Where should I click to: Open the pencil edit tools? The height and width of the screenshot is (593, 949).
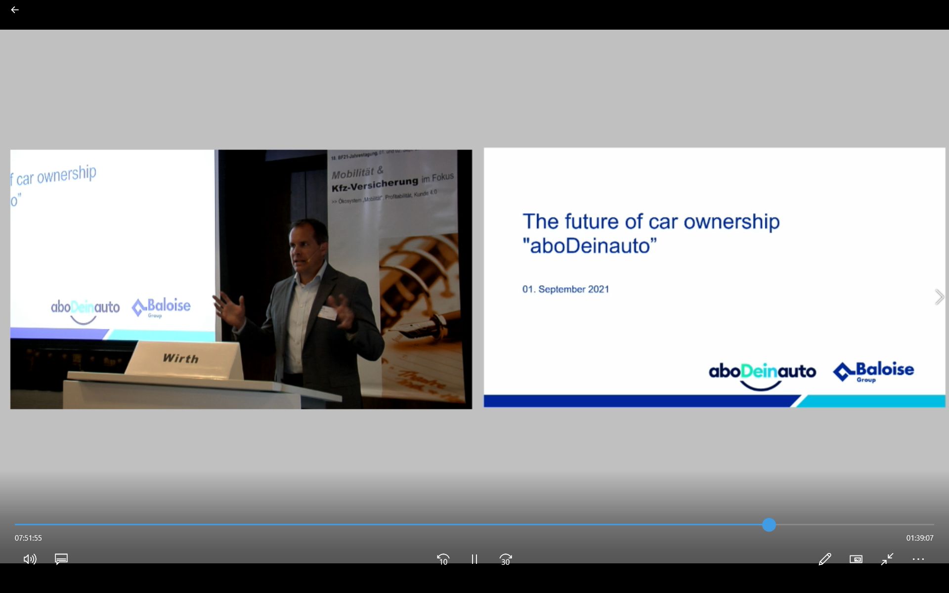[x=824, y=559]
